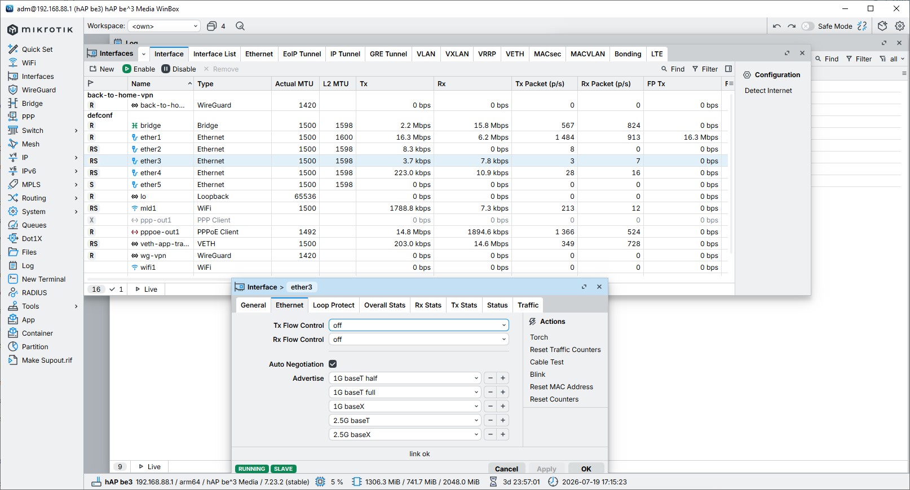
Task: Click Cancel in the ether3 dialog
Action: 506,469
